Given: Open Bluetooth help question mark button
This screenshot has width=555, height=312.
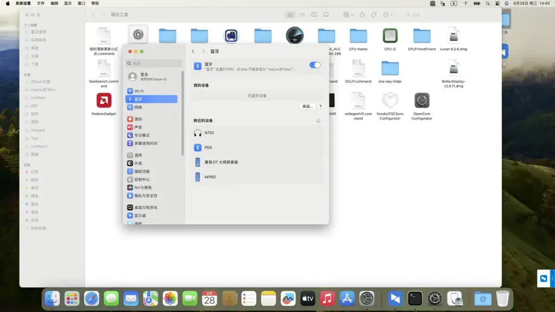Looking at the screenshot, I should point(320,107).
